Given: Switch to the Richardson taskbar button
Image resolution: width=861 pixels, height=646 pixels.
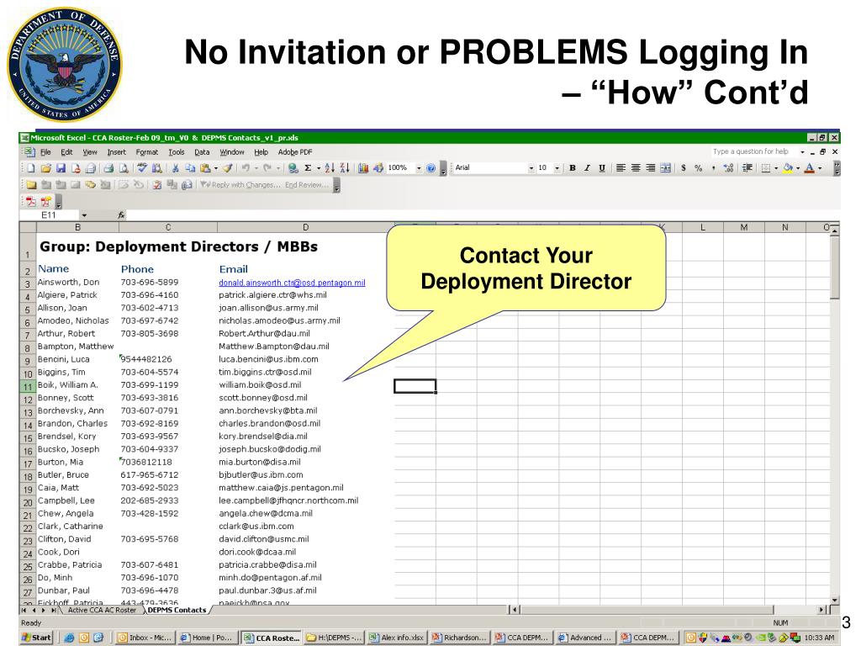Looking at the screenshot, I should click(459, 638).
